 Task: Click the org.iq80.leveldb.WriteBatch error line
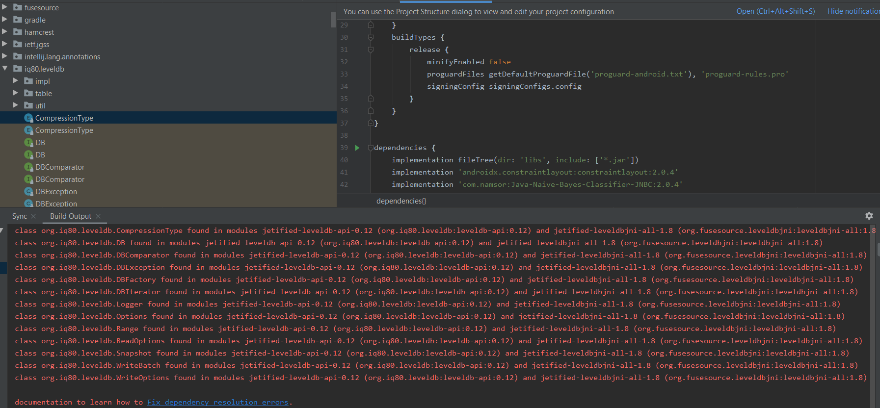(x=436, y=365)
